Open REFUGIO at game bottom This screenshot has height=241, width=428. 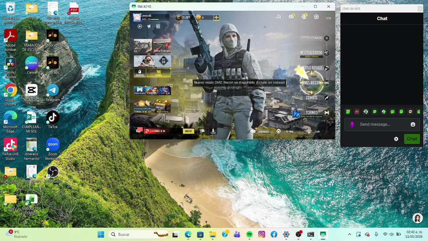click(x=285, y=132)
